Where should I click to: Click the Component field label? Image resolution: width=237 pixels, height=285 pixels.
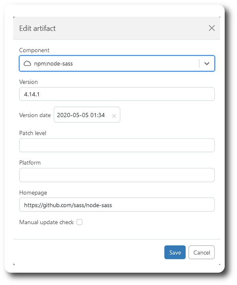click(x=34, y=50)
